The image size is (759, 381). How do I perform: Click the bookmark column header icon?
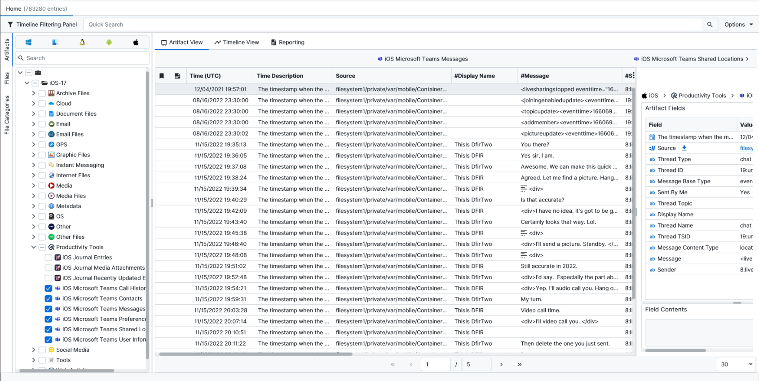[162, 76]
